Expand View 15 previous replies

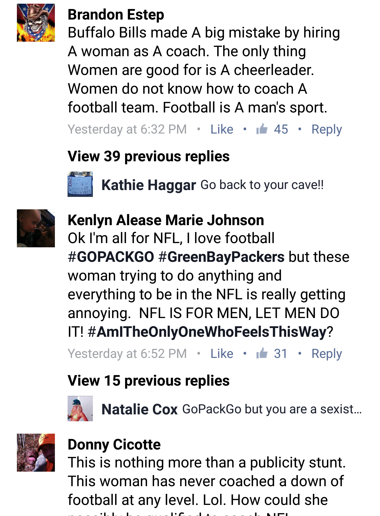pos(149,381)
